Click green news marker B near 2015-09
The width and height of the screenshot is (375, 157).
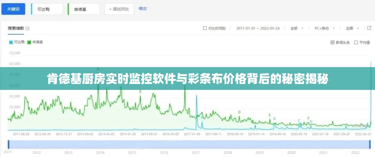coord(140,91)
